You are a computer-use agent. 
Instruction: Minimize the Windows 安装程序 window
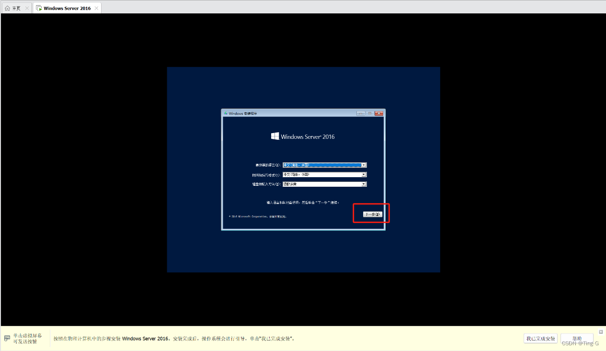(360, 113)
